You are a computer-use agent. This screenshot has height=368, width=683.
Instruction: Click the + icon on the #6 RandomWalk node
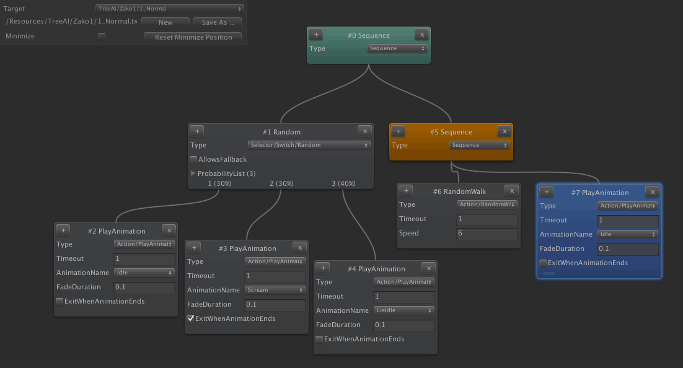pos(405,190)
